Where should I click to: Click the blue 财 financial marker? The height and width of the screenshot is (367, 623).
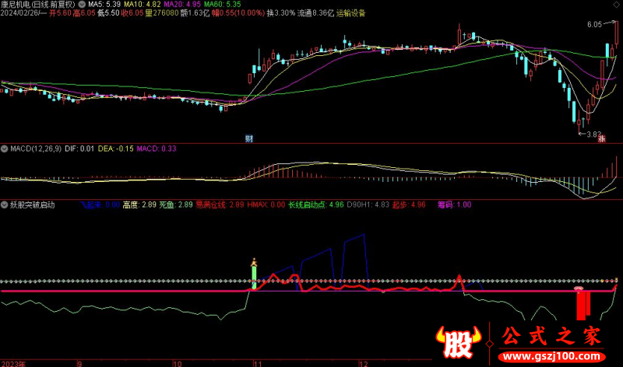248,138
